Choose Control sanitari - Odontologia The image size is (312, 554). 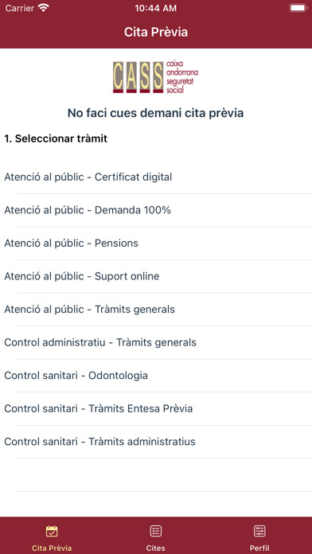coord(156,376)
